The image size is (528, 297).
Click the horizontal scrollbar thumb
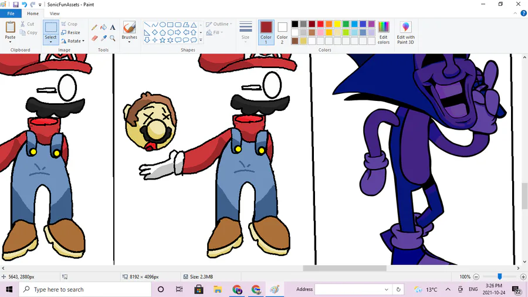coord(344,268)
